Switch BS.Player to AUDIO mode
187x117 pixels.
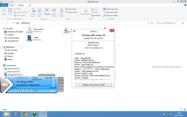[61, 85]
